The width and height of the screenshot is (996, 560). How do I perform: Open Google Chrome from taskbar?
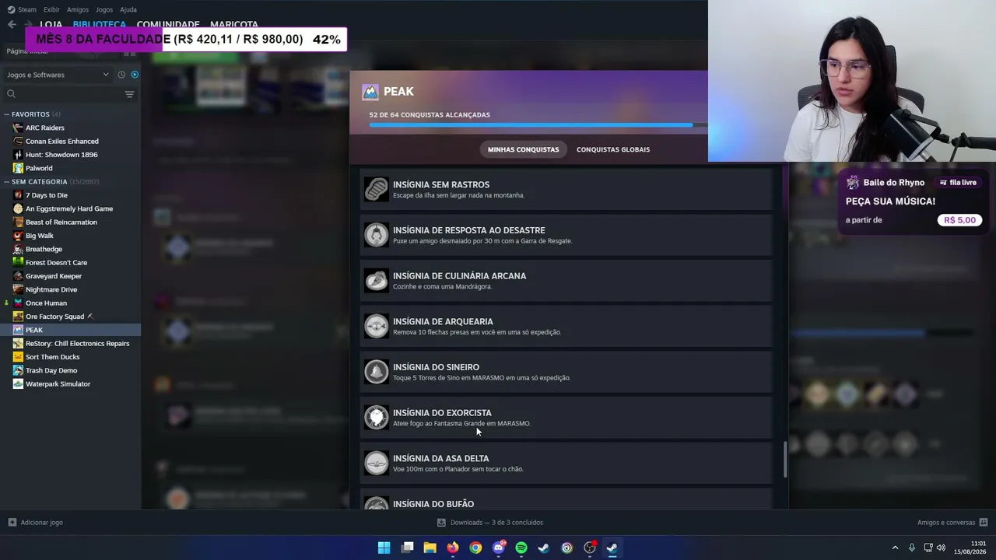point(475,548)
